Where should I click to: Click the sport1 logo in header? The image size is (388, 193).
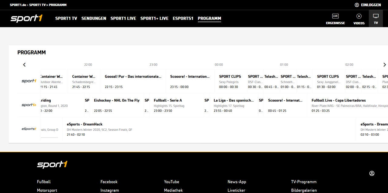(26, 18)
